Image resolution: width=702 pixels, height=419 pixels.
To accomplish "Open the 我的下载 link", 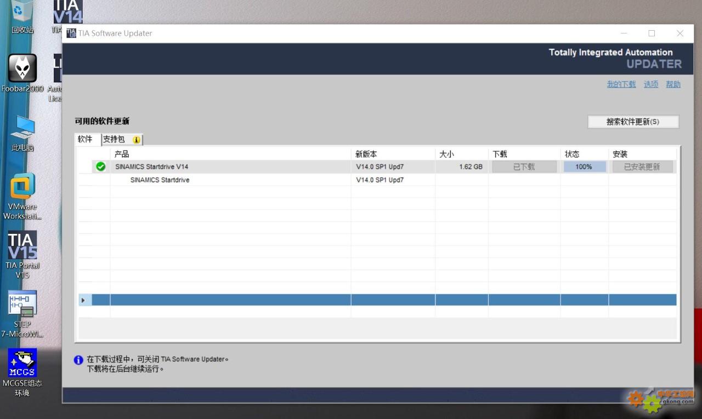I will [621, 84].
